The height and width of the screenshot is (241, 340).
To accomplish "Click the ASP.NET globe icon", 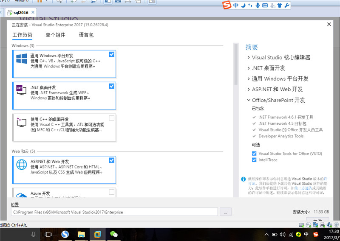I will (x=22, y=165).
